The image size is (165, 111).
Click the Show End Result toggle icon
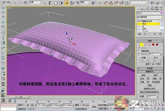click(x=145, y=34)
